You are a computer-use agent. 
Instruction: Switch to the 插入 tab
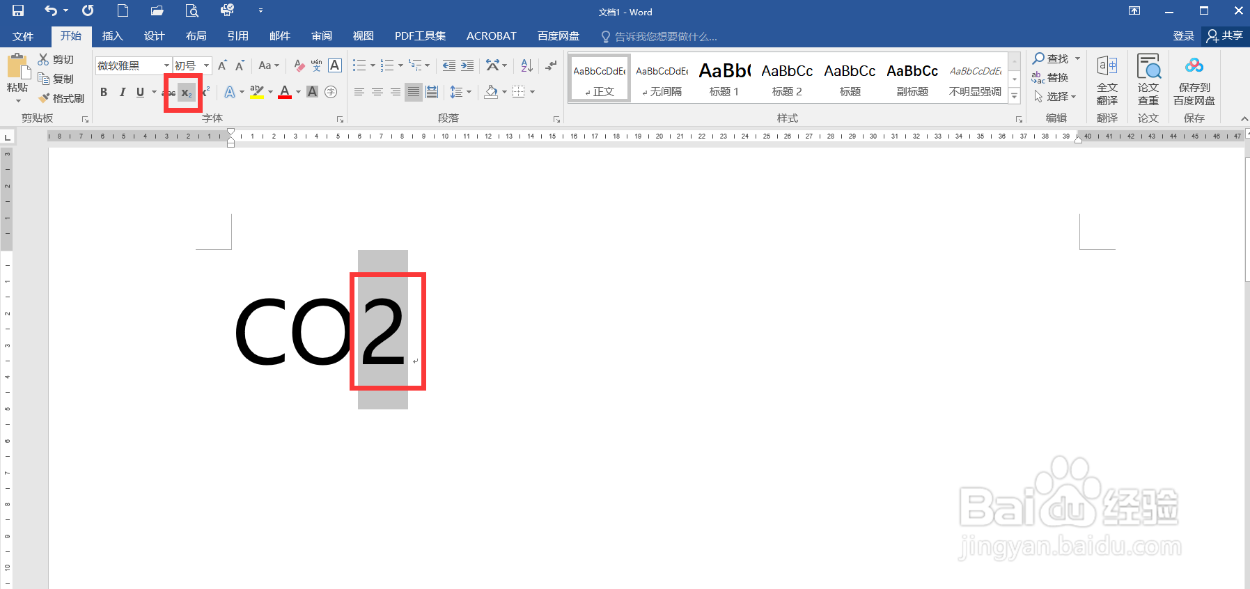[x=112, y=36]
